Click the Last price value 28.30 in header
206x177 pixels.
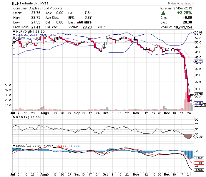pyautogui.click(x=187, y=22)
